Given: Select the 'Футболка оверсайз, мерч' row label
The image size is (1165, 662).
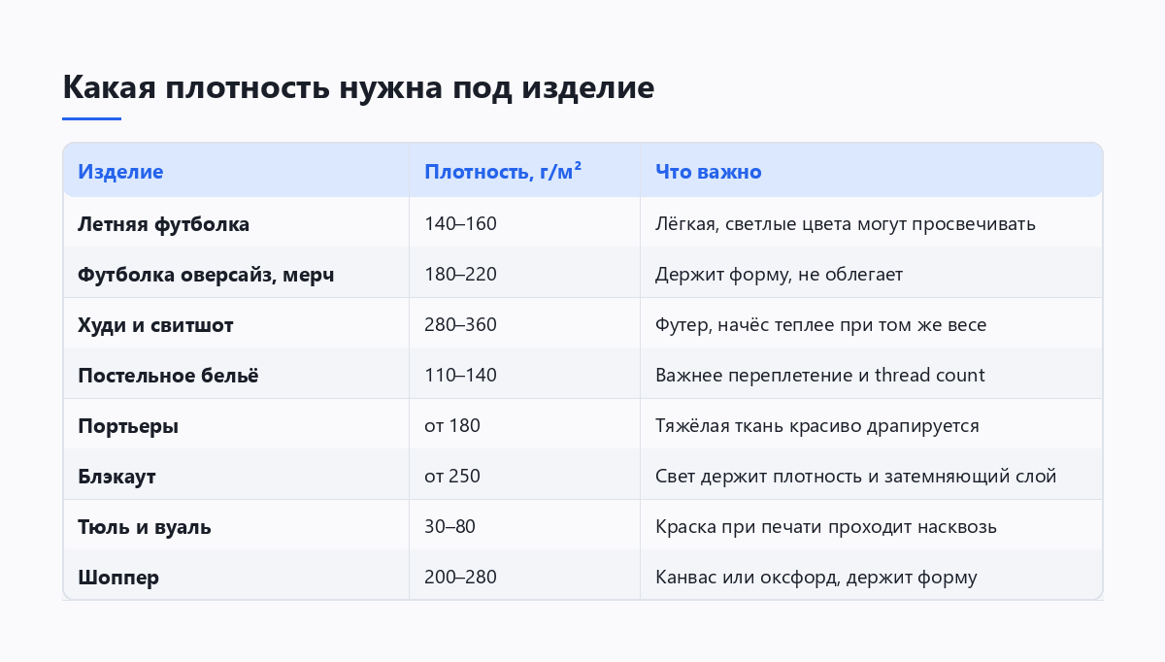Looking at the screenshot, I should pos(206,275).
